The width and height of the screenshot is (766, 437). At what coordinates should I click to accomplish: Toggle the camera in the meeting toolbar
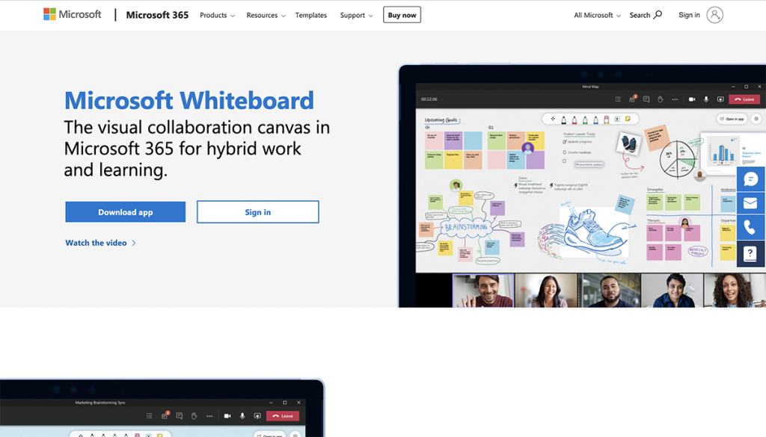click(692, 99)
